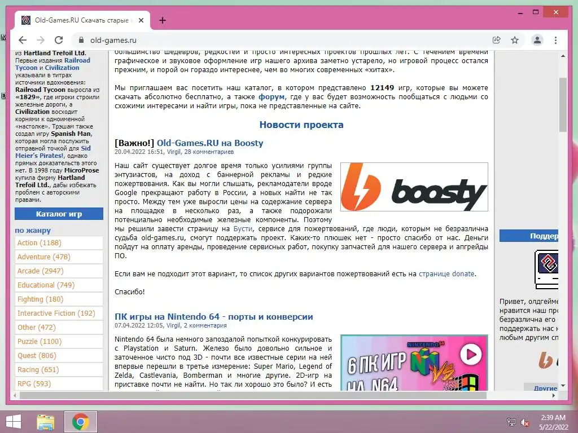Open the Old-Games.RU на Boosty article
578x433 pixels.
pyautogui.click(x=210, y=143)
